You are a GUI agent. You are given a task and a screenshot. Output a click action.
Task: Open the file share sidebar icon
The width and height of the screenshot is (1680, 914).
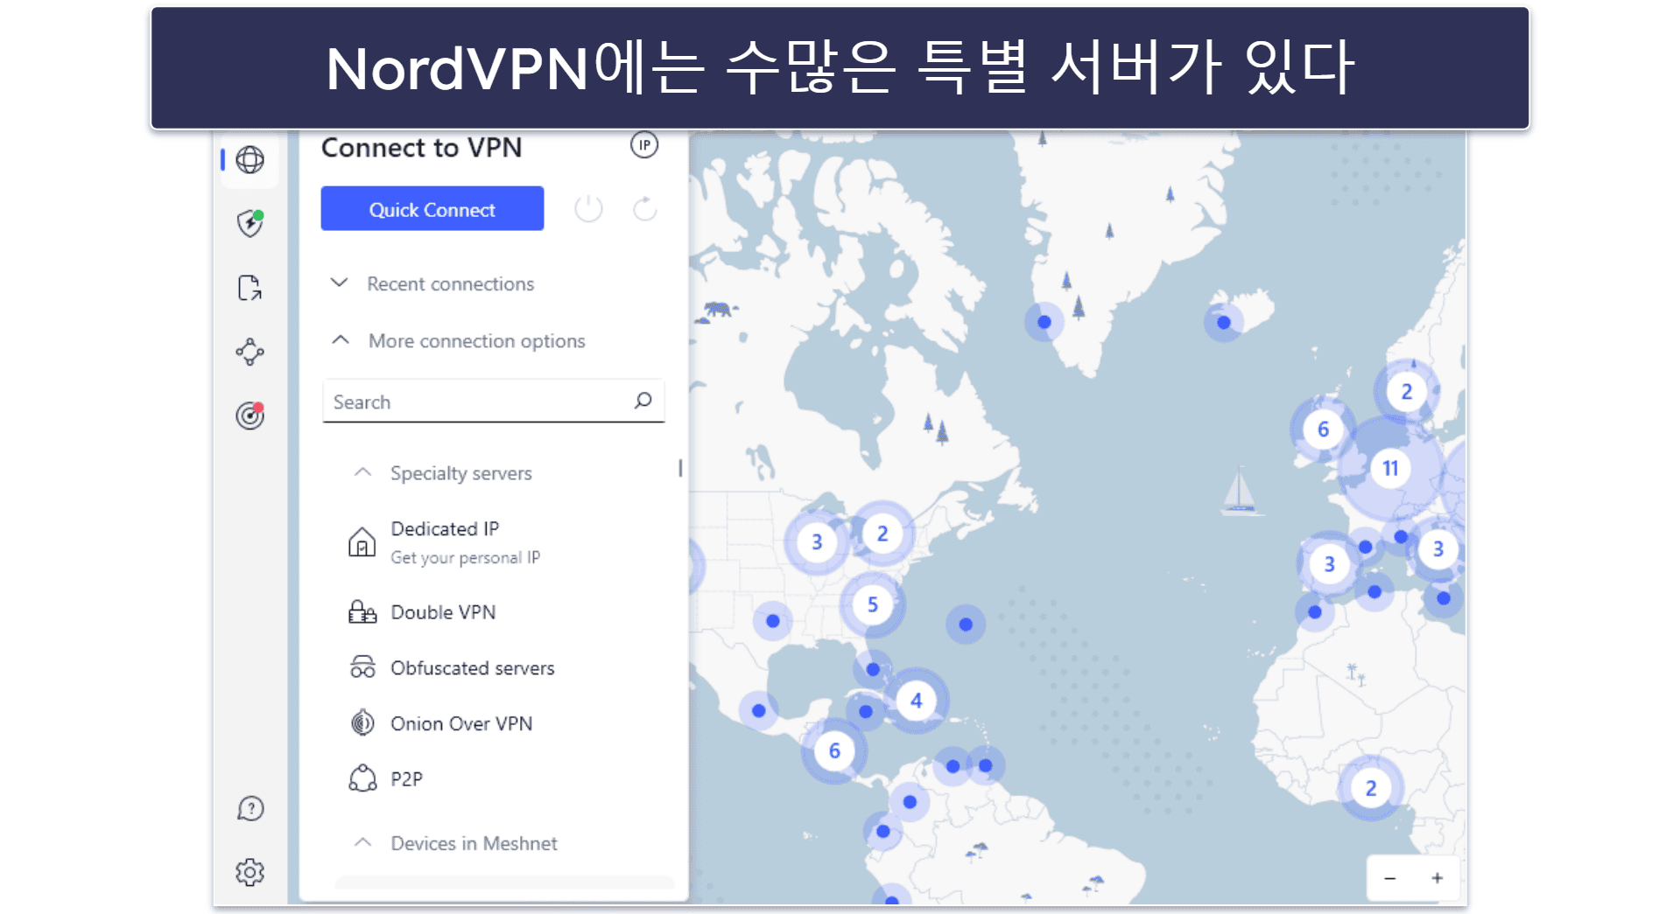[250, 288]
